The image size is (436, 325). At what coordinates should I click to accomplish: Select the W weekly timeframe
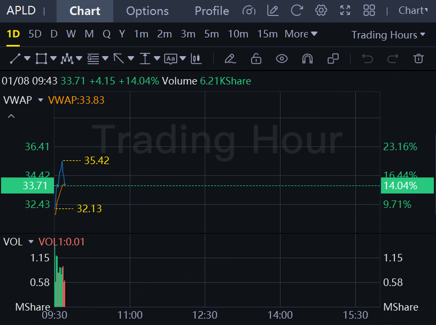tap(71, 34)
